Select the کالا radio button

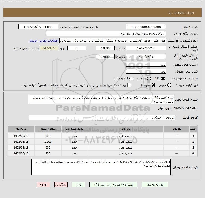pos(163,78)
